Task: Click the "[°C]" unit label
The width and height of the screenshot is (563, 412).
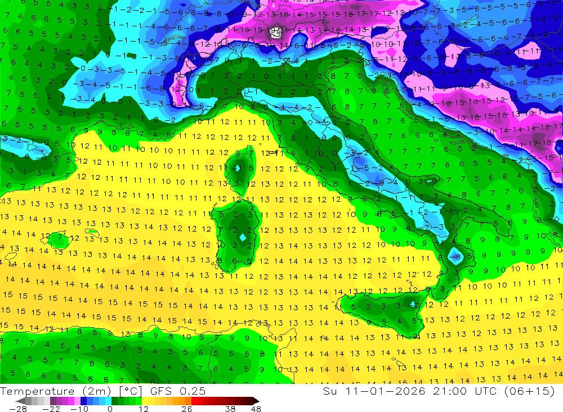Action: click(131, 391)
